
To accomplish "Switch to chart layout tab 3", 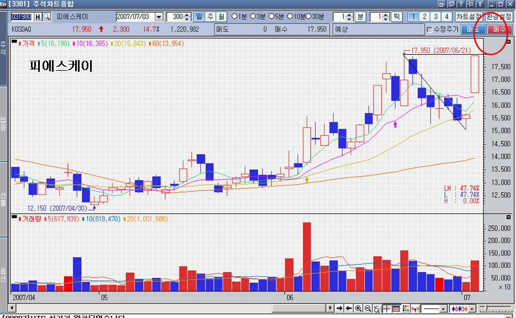I will click(436, 17).
